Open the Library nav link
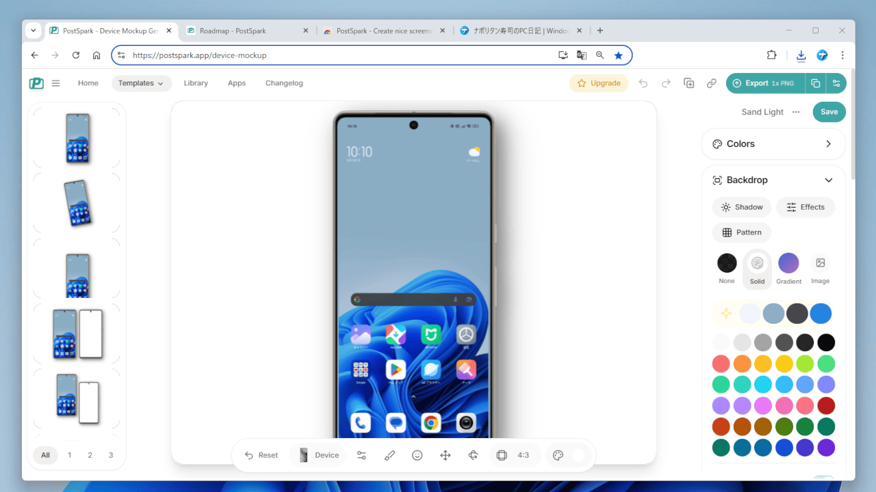 (x=196, y=83)
